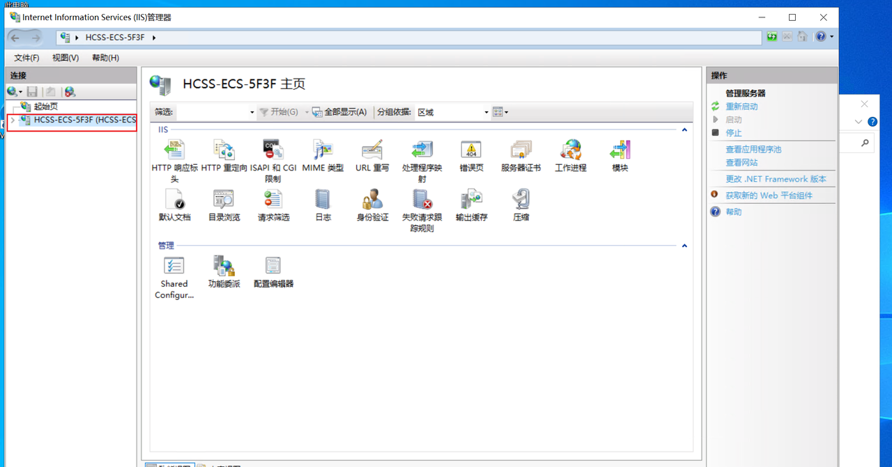The height and width of the screenshot is (467, 892).
Task: Open the MIME 类型 feature
Action: [x=323, y=155]
